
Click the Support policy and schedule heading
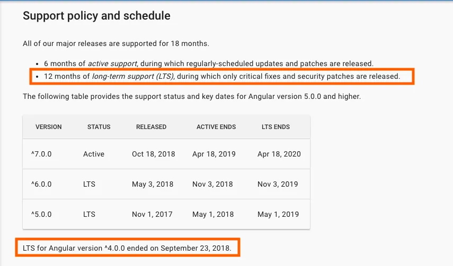[x=96, y=16]
